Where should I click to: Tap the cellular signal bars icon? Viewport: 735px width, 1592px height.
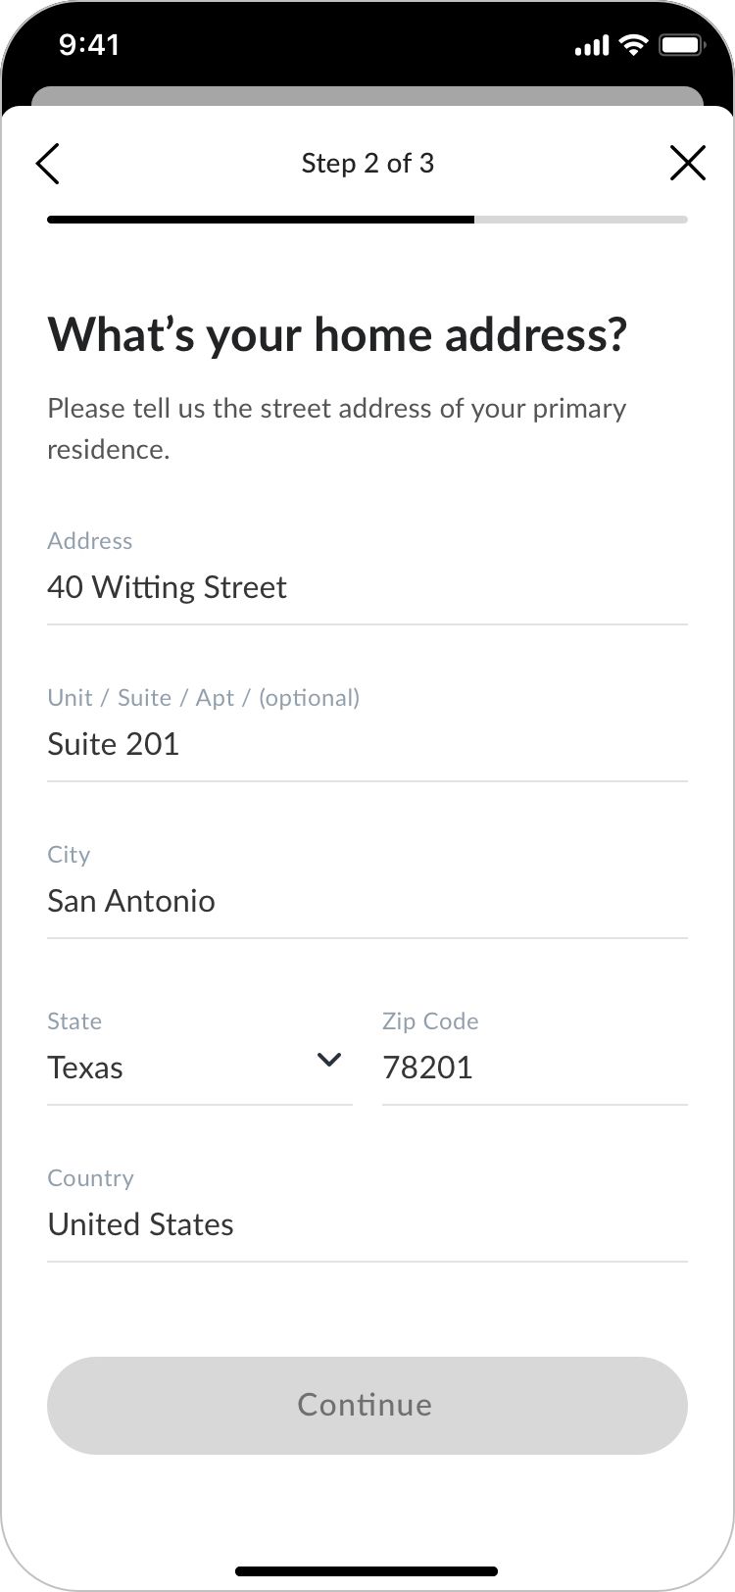pyautogui.click(x=591, y=46)
